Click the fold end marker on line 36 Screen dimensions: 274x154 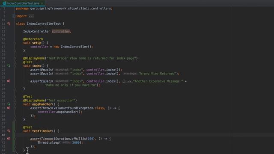(15, 120)
